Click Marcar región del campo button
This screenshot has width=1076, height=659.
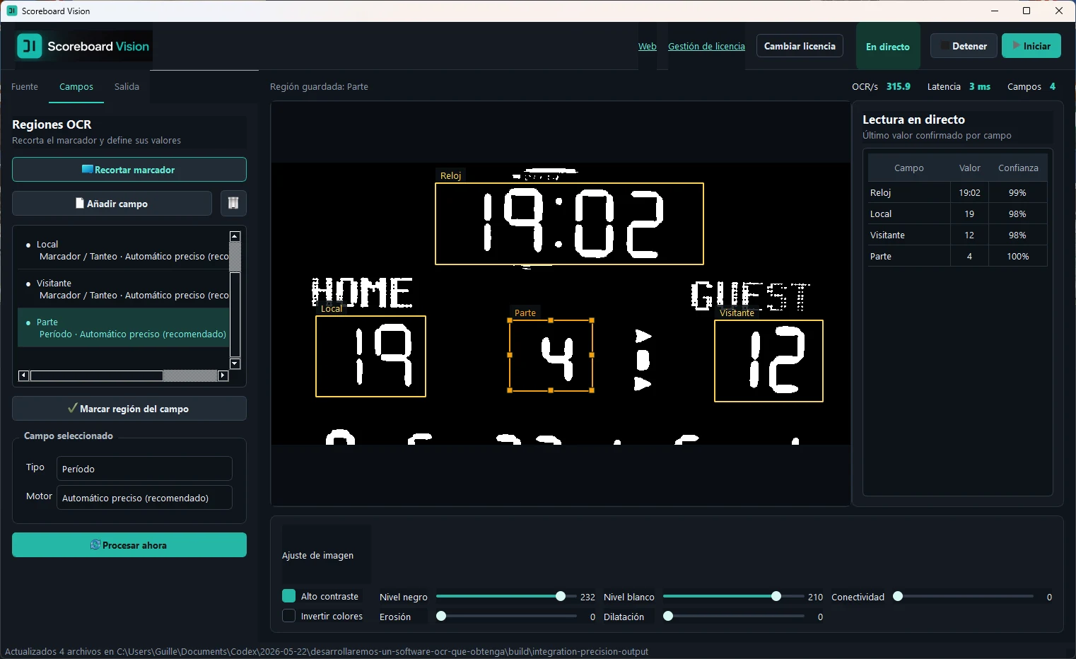click(129, 409)
